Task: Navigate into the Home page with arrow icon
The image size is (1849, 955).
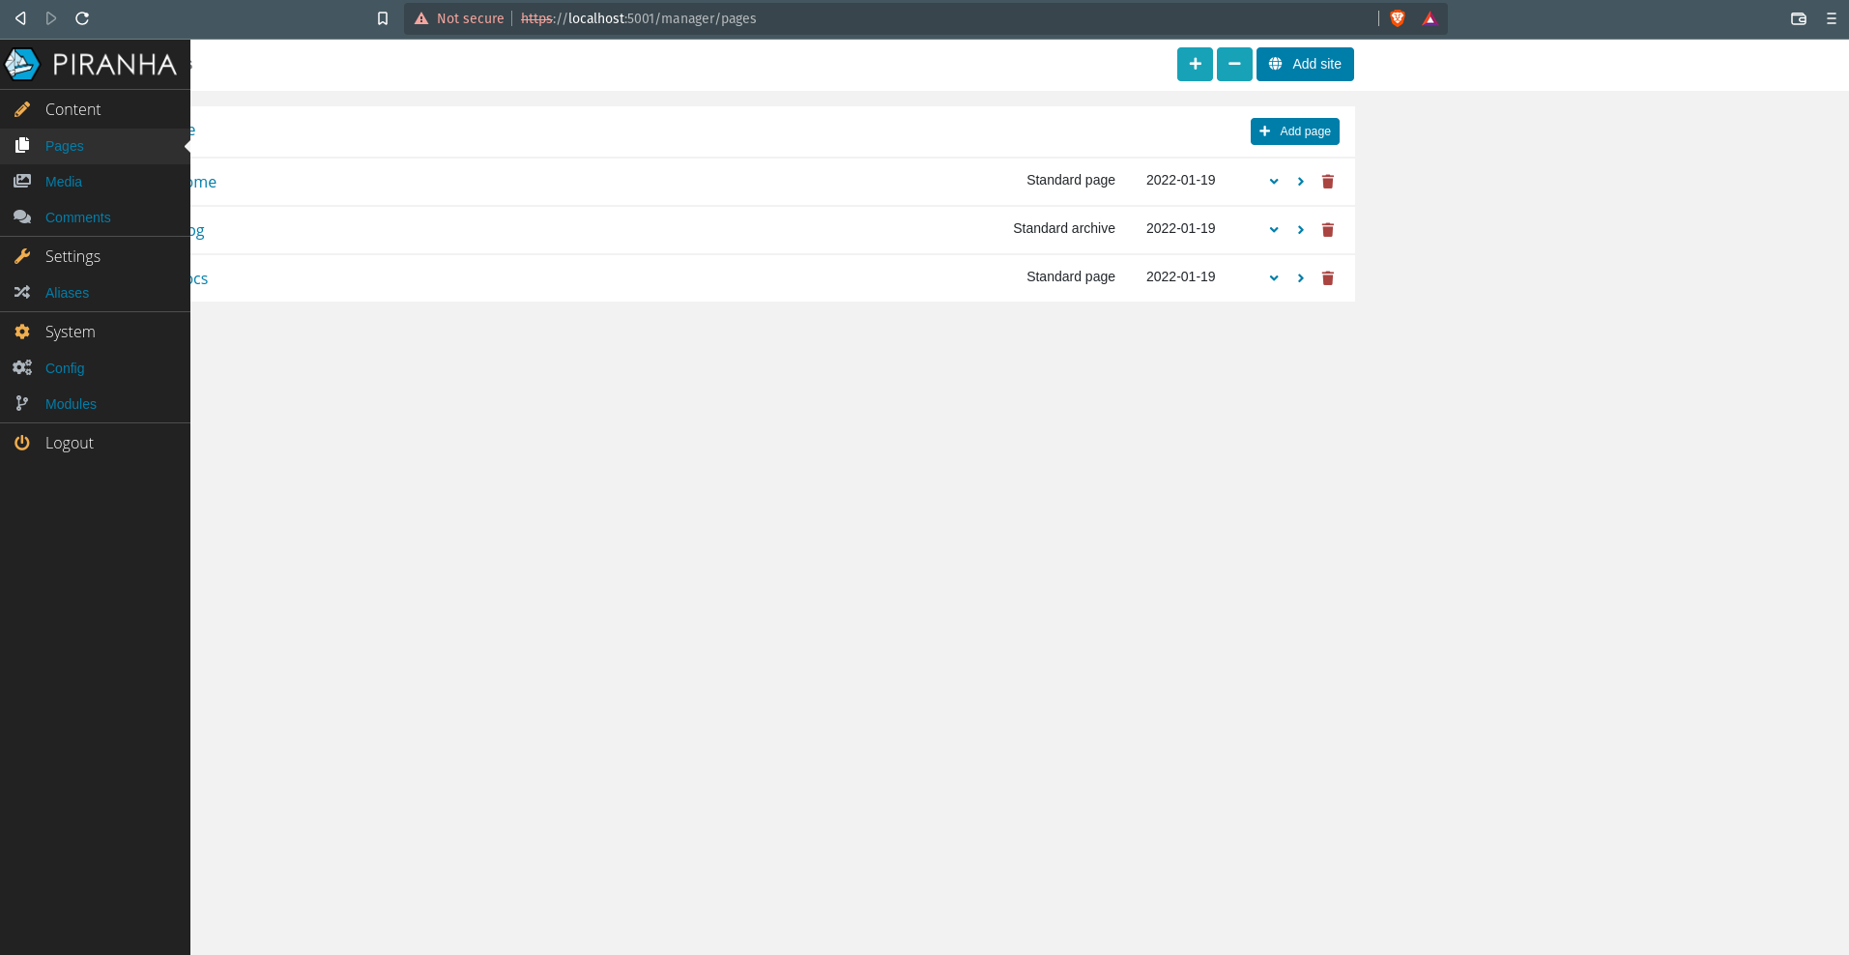Action: [1300, 182]
